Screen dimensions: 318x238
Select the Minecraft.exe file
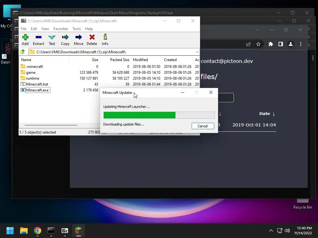point(37,90)
